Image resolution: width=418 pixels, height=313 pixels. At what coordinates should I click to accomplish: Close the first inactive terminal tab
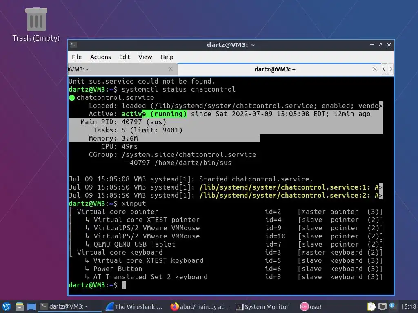tap(171, 69)
